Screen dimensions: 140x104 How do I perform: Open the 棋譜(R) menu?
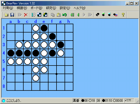click(x=22, y=8)
